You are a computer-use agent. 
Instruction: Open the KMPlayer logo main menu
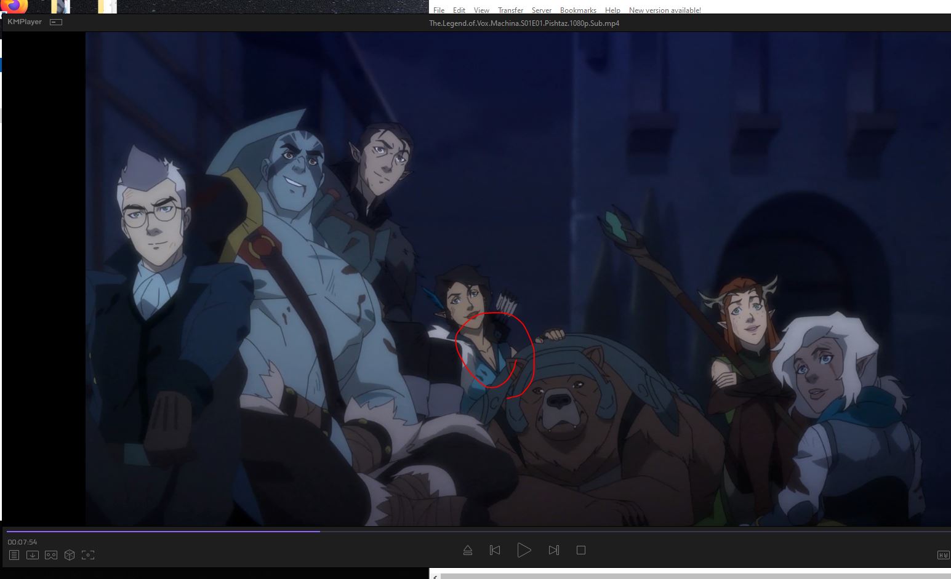[x=25, y=22]
